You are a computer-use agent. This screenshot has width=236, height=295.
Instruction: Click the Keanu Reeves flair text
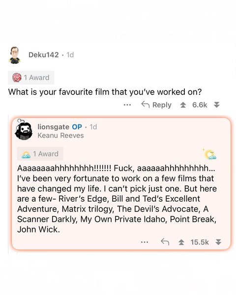tap(60, 136)
